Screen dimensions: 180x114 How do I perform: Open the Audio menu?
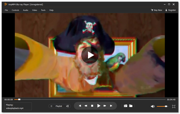(x=25, y=10)
